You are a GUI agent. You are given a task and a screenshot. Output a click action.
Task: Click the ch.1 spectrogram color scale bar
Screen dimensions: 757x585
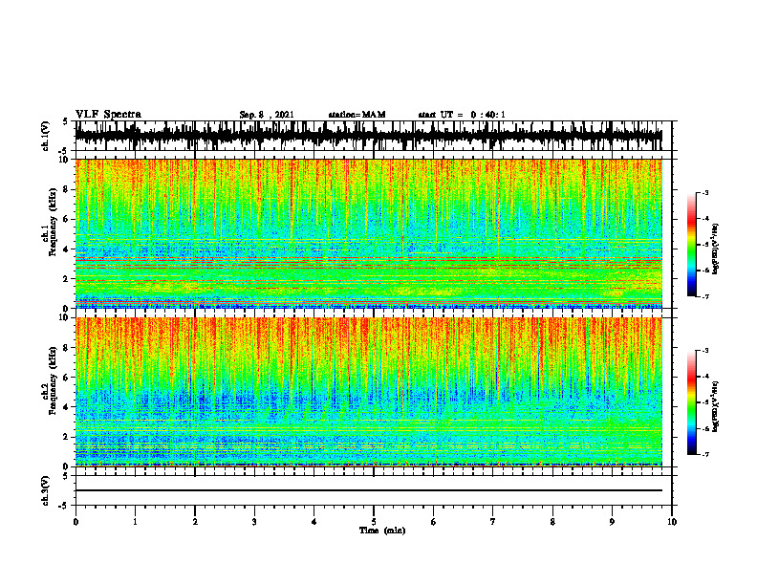point(692,245)
